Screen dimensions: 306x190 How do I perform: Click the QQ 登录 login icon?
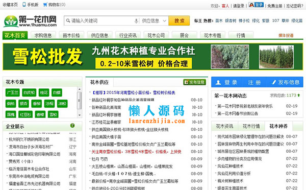pyautogui.click(x=256, y=5)
